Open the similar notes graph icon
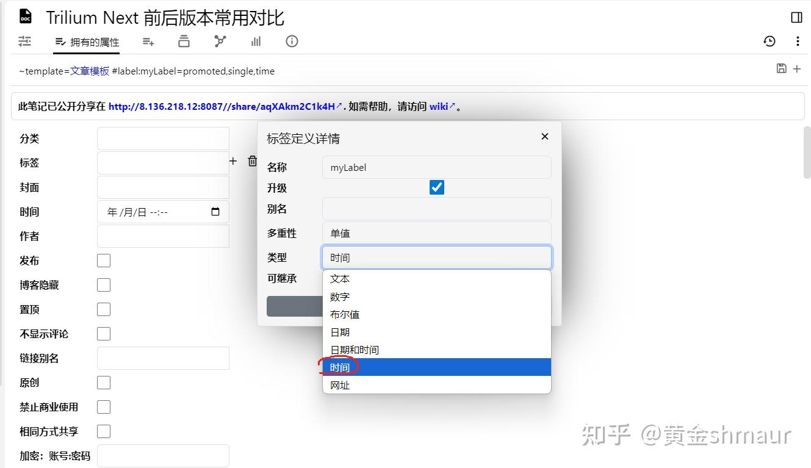Screen dimensions: 811x468 (220, 41)
